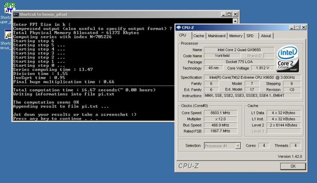The height and width of the screenshot is (183, 317).
Task: Click the Series computing time 13.47 line
Action: coord(53,69)
